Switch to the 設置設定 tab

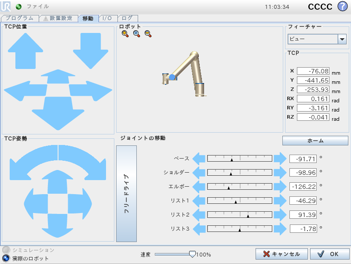[59, 18]
